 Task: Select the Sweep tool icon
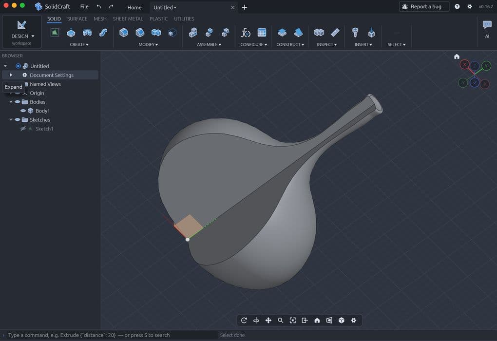[x=103, y=32]
